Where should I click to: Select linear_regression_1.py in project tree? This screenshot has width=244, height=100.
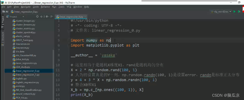pos(26,75)
